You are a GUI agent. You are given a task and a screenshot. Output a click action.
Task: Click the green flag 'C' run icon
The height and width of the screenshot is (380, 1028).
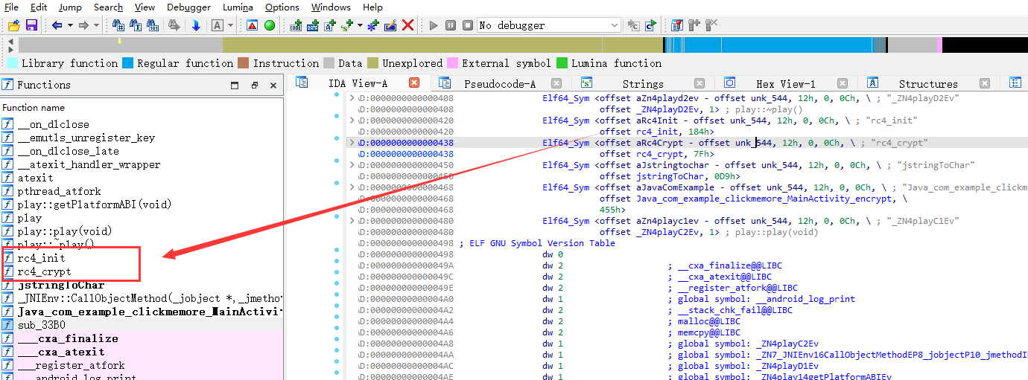click(651, 25)
